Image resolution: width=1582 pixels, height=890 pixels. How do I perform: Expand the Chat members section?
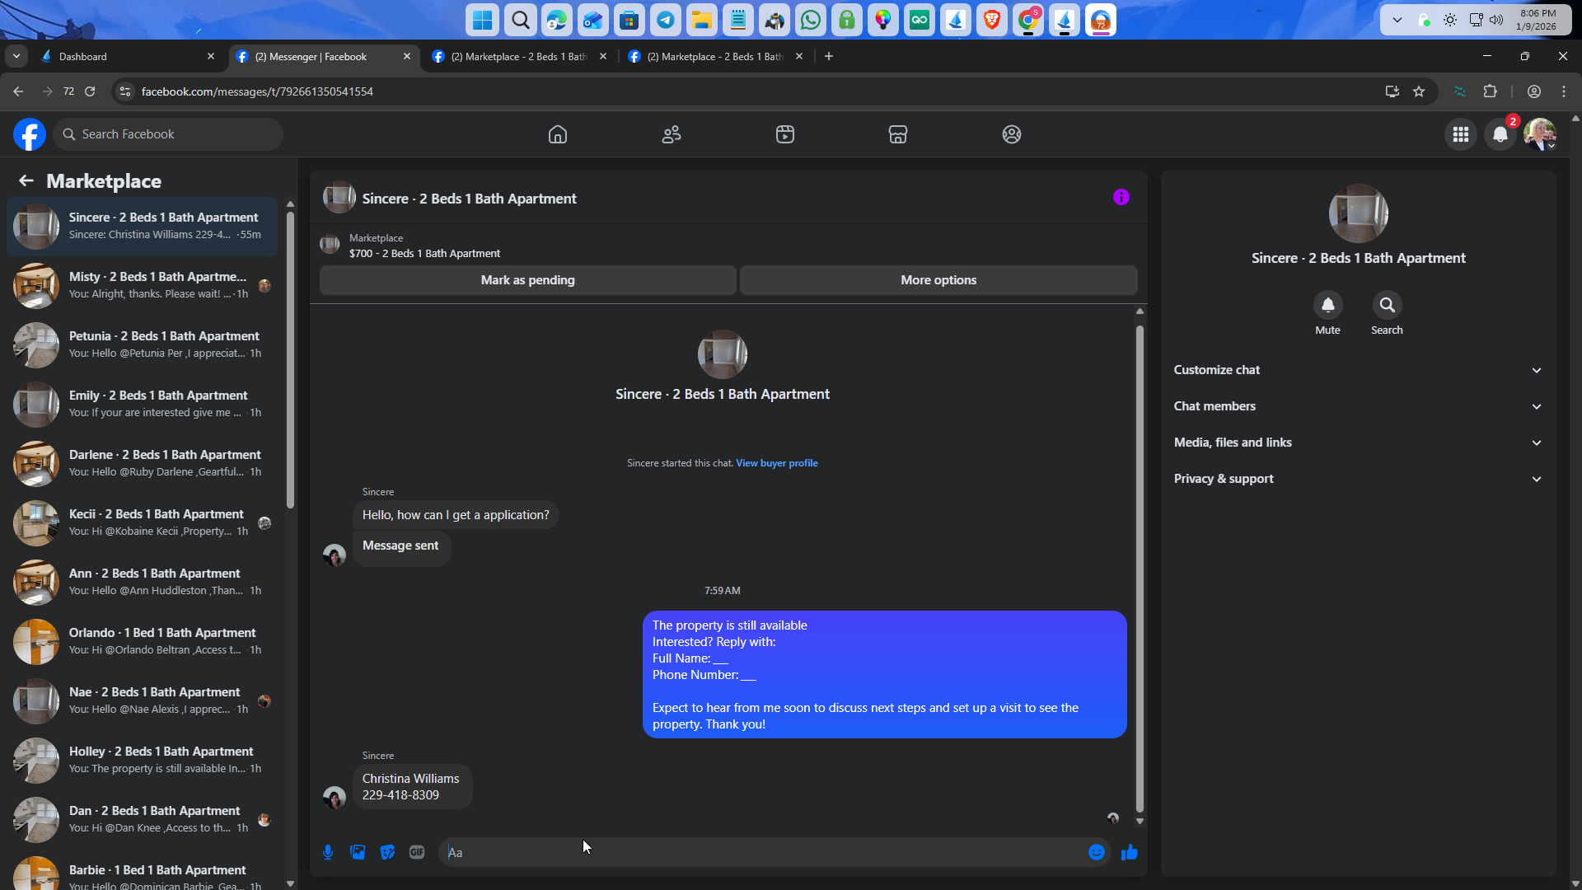[x=1358, y=406]
